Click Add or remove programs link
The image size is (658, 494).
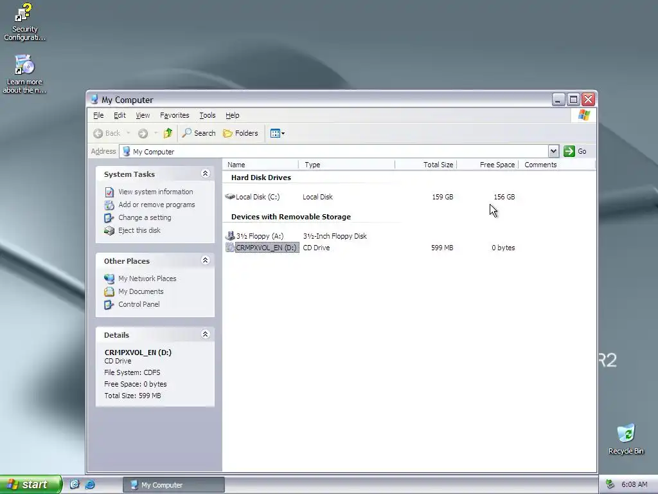(157, 205)
